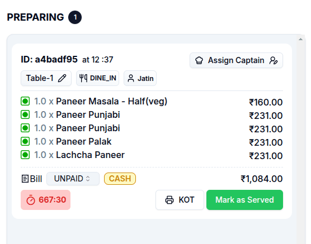The image size is (311, 244).
Task: Open the UNPAID payment status dropdown
Action: coord(73,179)
